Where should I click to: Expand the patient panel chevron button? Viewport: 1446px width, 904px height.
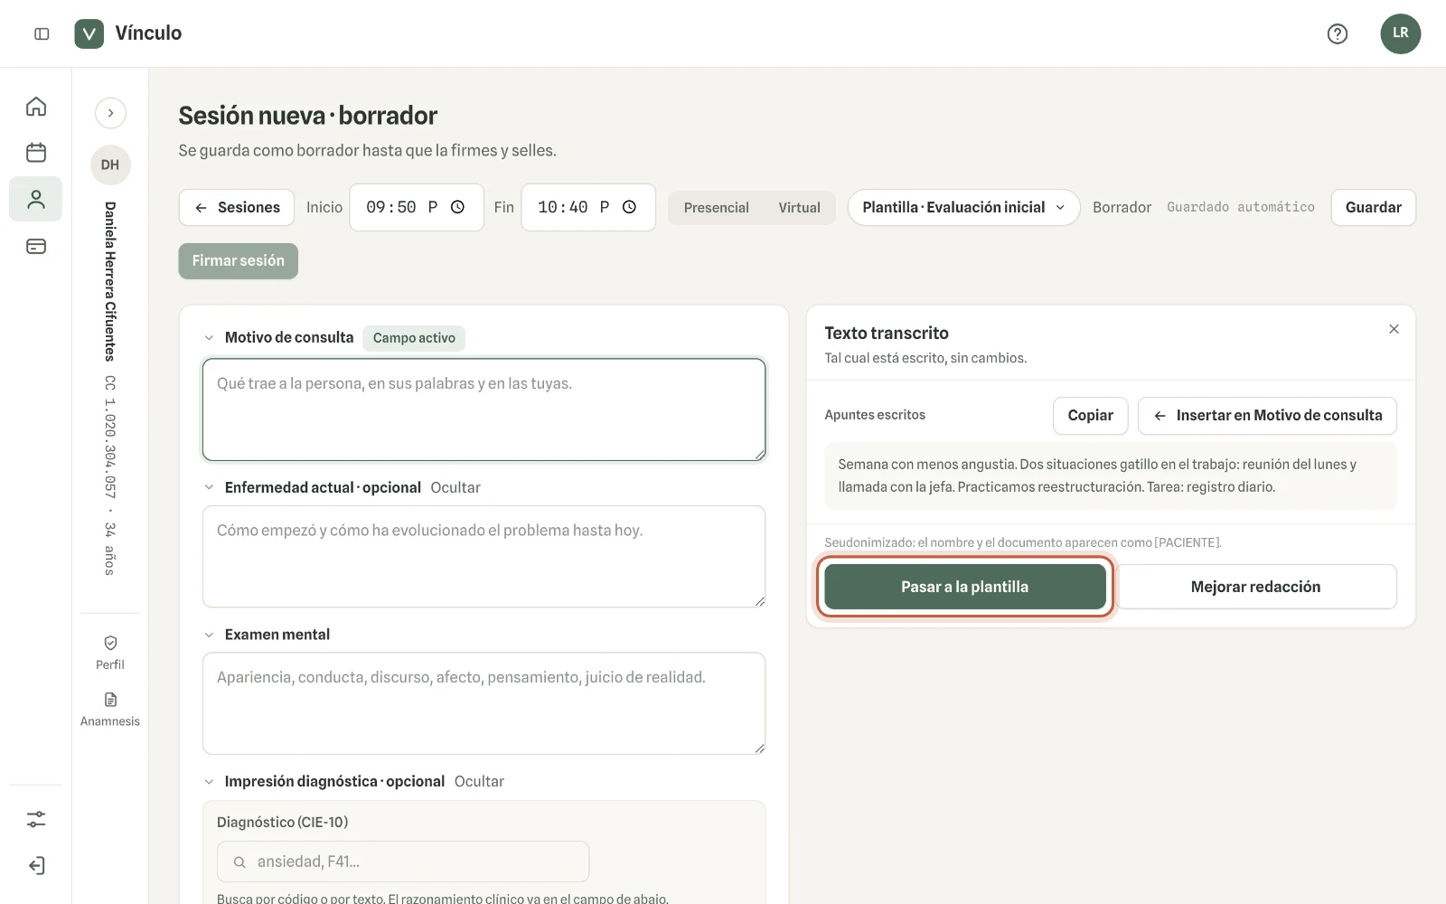pos(110,113)
